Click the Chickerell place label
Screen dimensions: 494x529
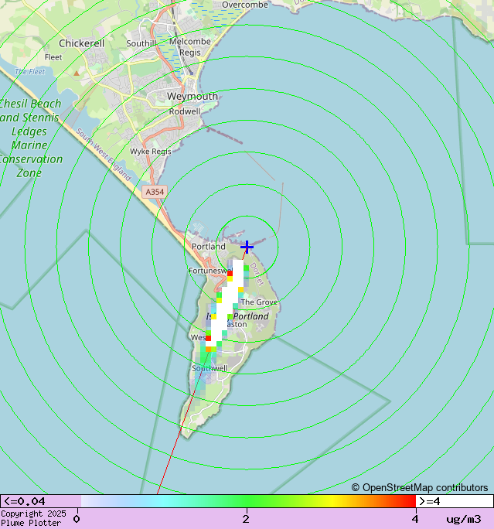click(x=82, y=43)
